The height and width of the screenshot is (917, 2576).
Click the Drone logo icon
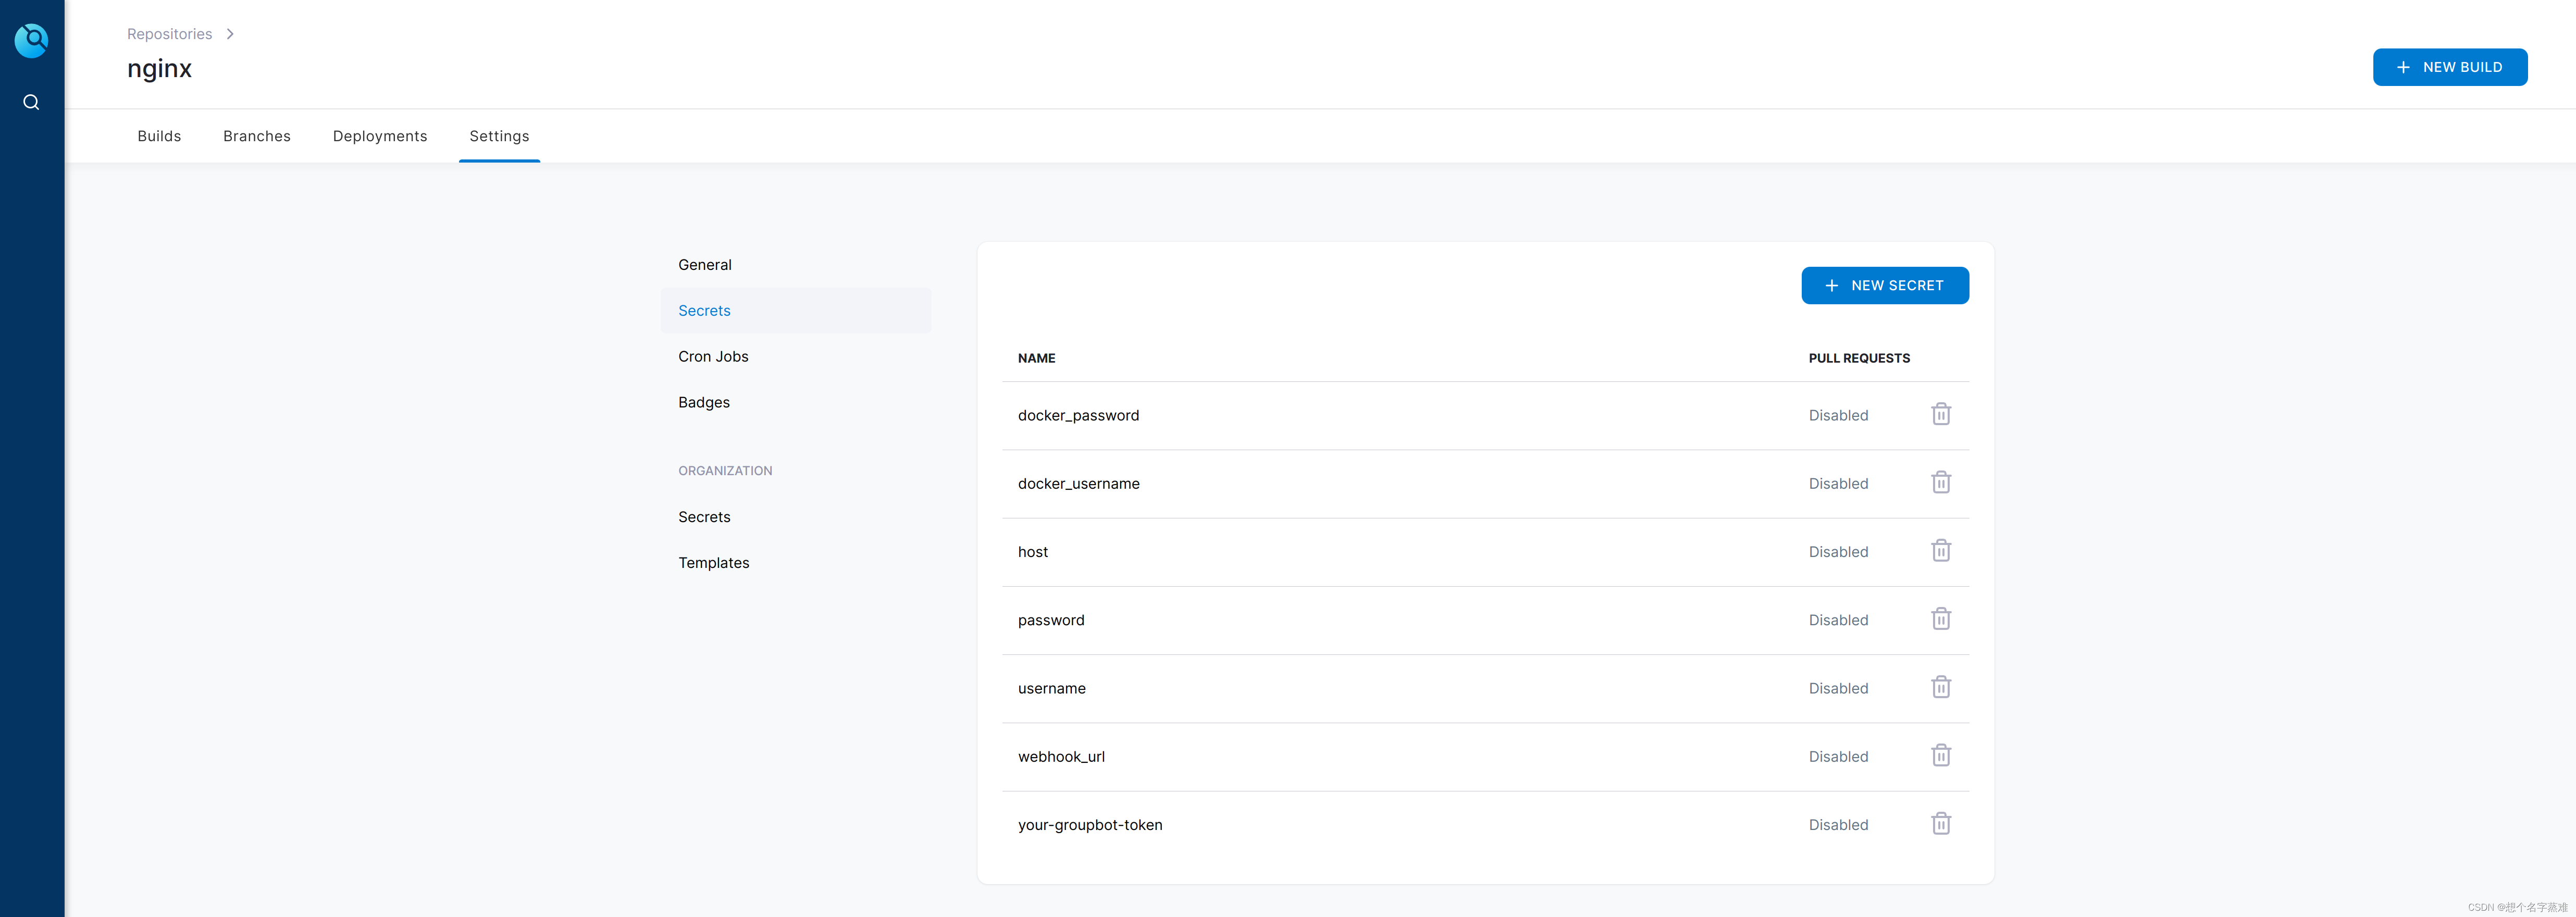click(x=31, y=40)
